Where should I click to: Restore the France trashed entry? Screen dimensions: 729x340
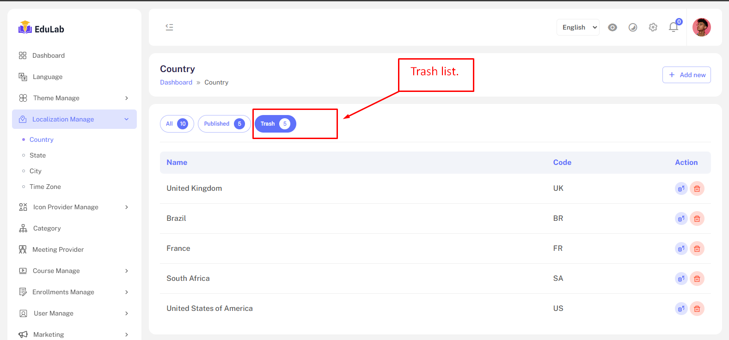point(681,249)
